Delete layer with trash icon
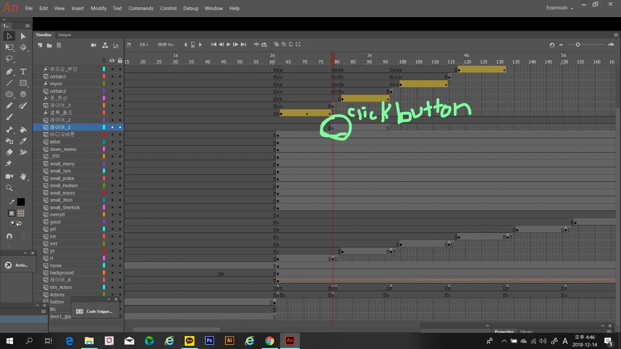Viewport: 621px width, 349px height. [x=59, y=45]
